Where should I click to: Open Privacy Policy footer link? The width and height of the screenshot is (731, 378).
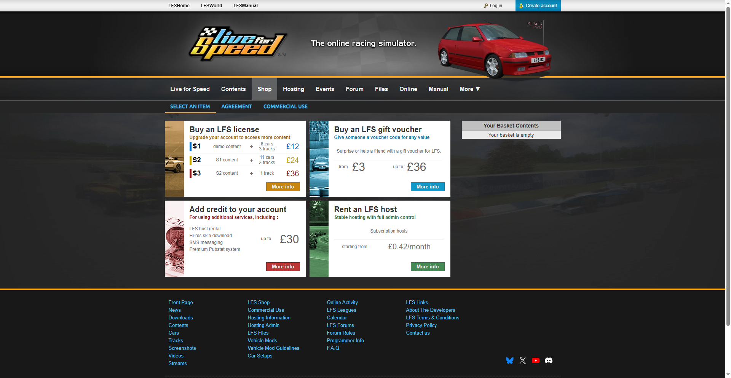421,325
